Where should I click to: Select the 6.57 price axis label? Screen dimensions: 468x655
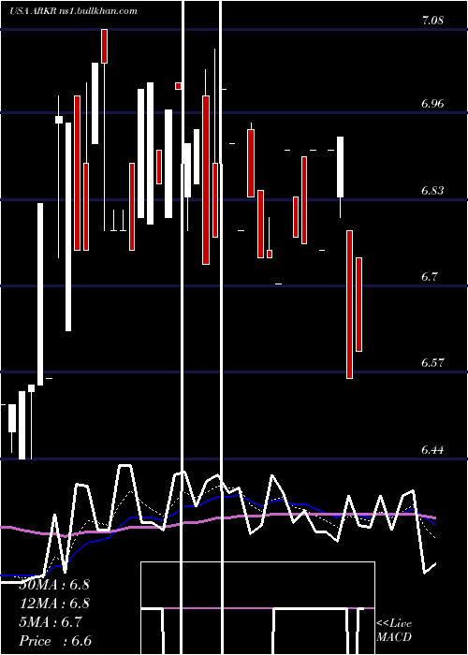tap(432, 363)
